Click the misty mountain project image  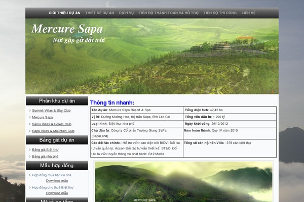point(183,182)
